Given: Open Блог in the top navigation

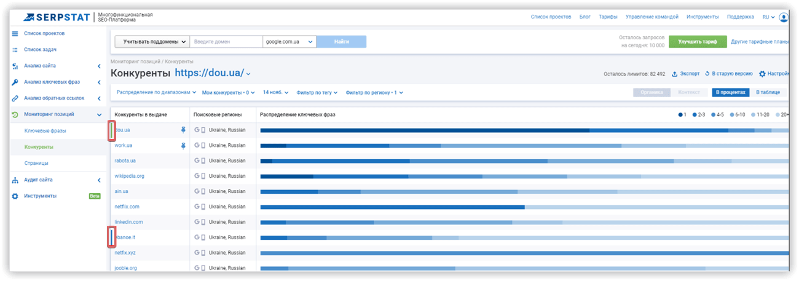Looking at the screenshot, I should [x=585, y=17].
